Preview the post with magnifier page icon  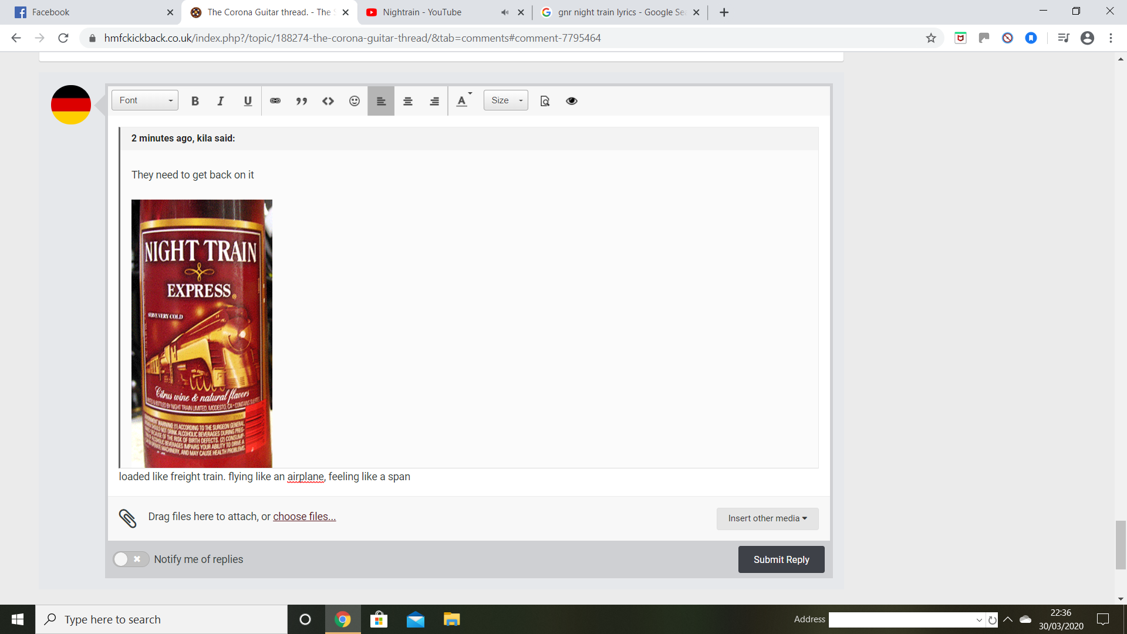(x=545, y=101)
